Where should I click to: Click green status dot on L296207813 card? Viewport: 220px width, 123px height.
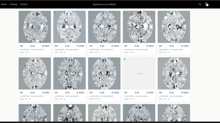[20, 59]
